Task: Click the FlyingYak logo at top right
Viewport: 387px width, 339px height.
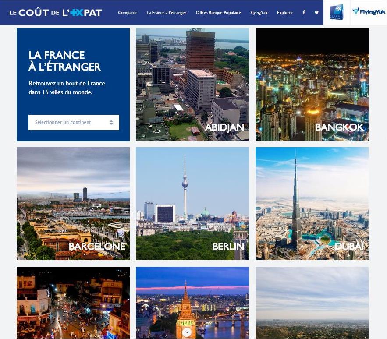Action: [x=369, y=11]
